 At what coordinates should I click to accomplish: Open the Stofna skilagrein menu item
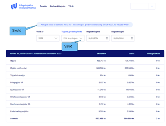coord(57,6)
